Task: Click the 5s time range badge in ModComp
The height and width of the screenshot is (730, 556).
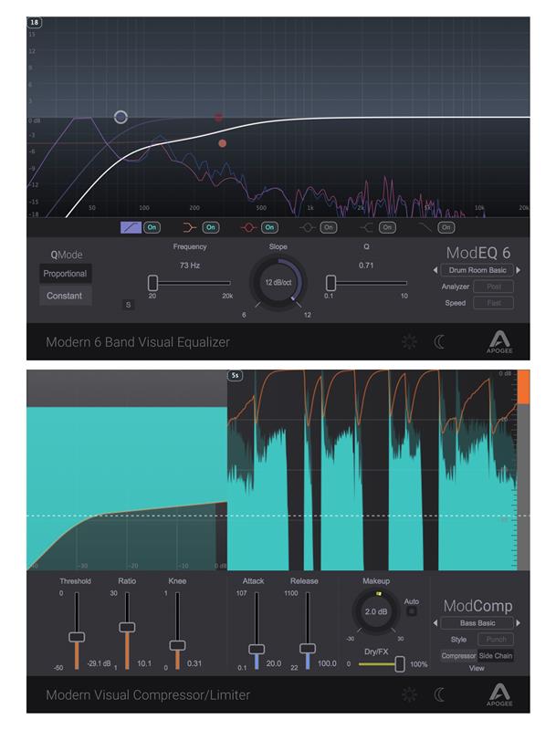Action: pos(236,375)
